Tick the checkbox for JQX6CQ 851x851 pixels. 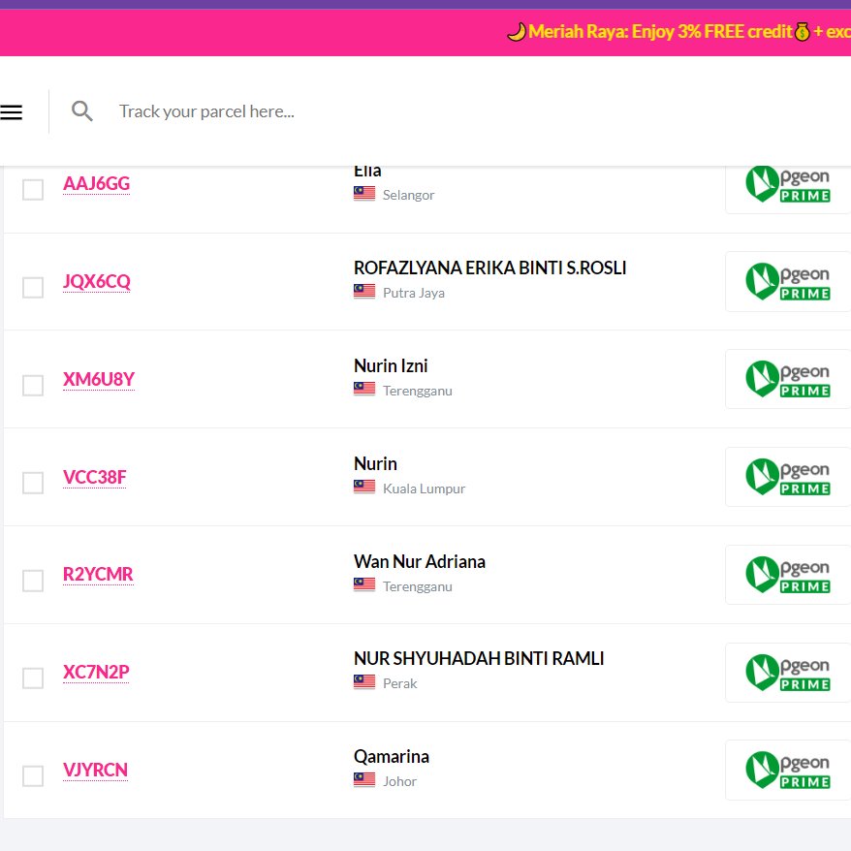tap(33, 288)
